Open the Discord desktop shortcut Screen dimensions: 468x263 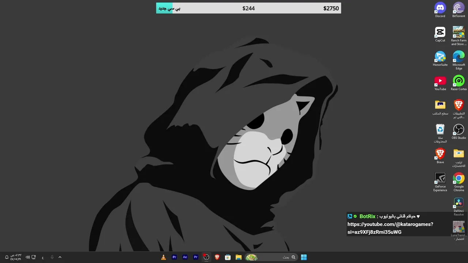(440, 10)
